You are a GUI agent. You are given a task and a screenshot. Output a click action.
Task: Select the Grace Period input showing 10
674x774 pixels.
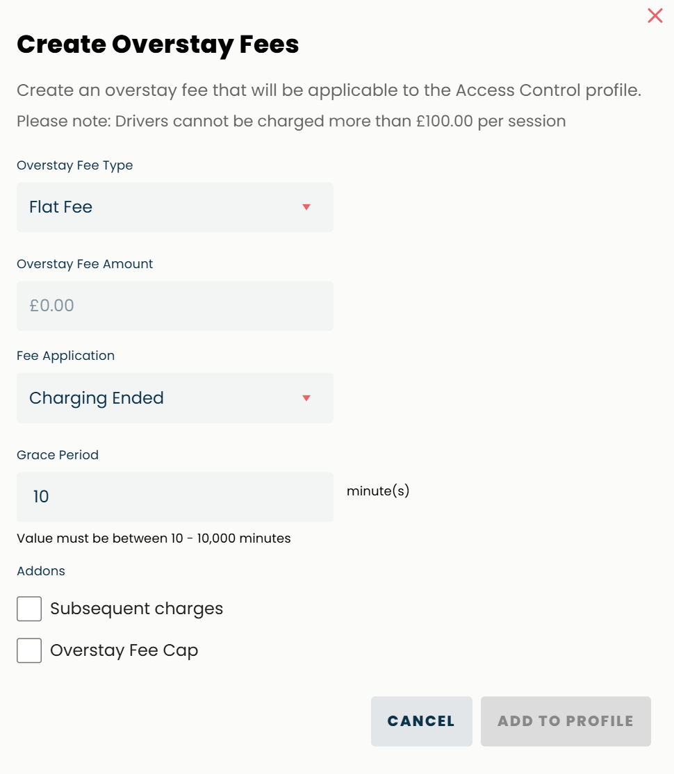(x=174, y=496)
